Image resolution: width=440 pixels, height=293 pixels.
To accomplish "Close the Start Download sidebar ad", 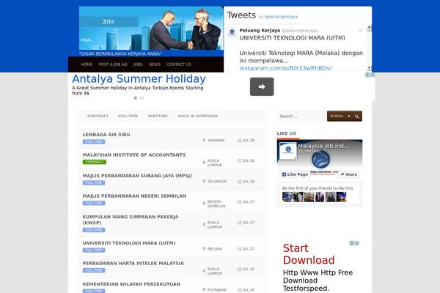I will 357,243.
